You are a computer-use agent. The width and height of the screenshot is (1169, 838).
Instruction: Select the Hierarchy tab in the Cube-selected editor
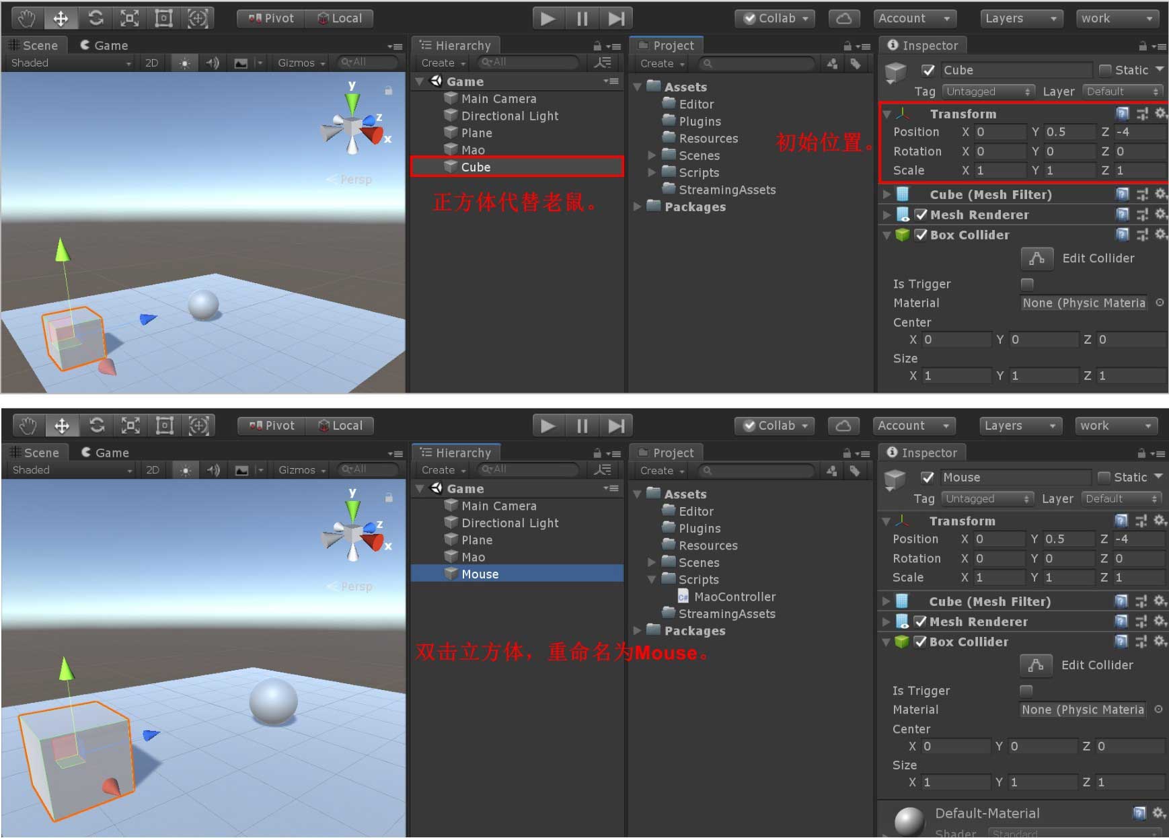(455, 45)
